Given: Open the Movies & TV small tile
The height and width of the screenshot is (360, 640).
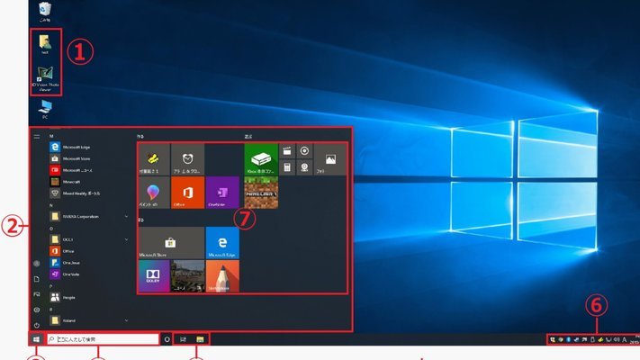Looking at the screenshot, I should coord(287,151).
